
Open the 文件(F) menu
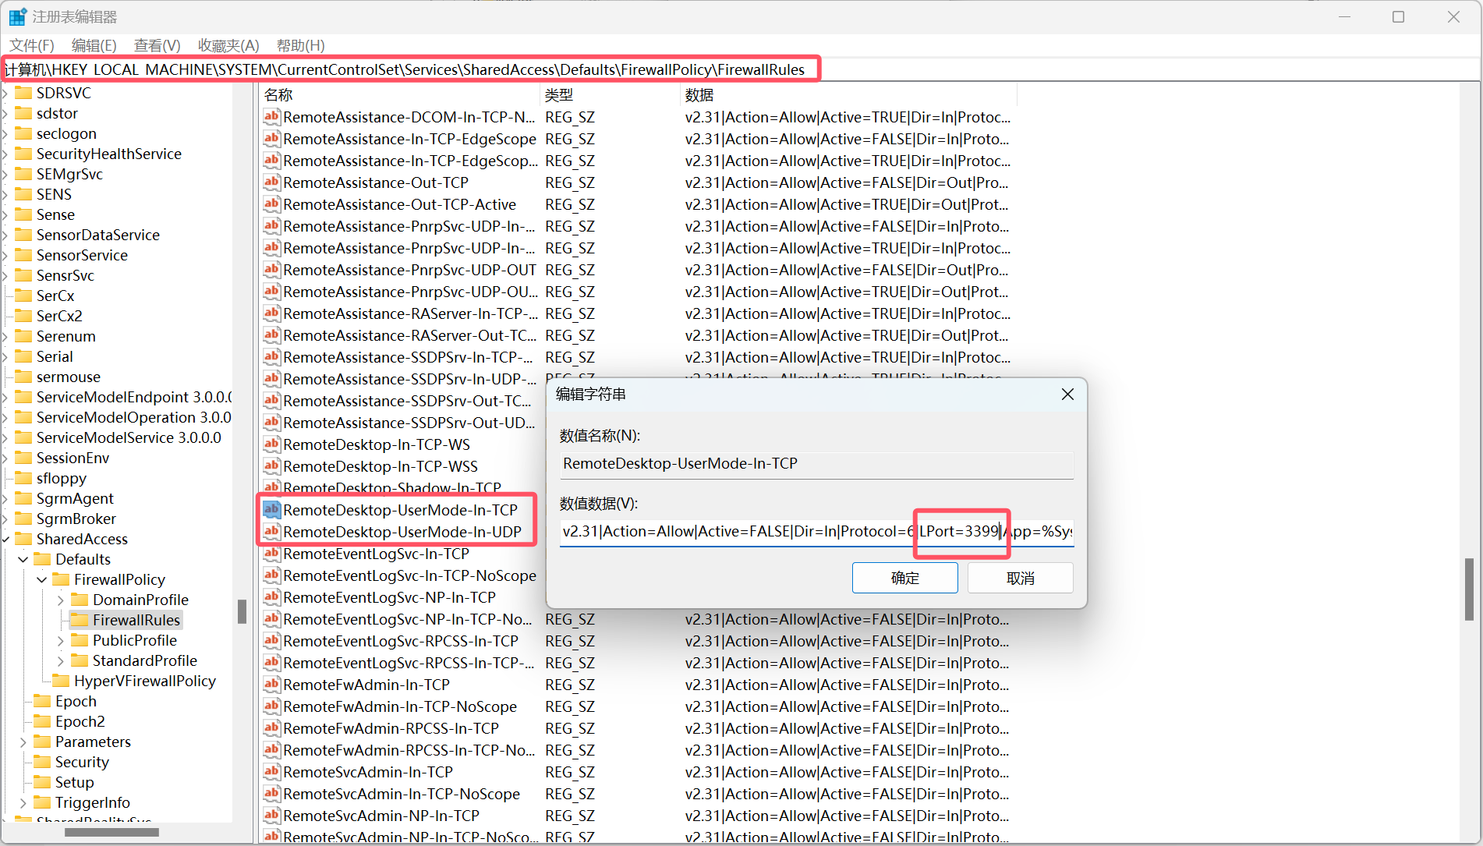(x=32, y=45)
